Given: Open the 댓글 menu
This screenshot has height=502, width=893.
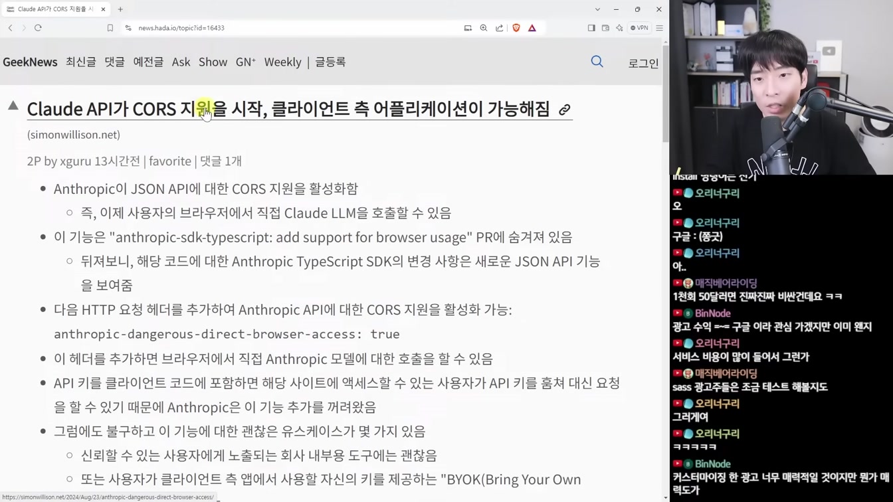Looking at the screenshot, I should [114, 62].
